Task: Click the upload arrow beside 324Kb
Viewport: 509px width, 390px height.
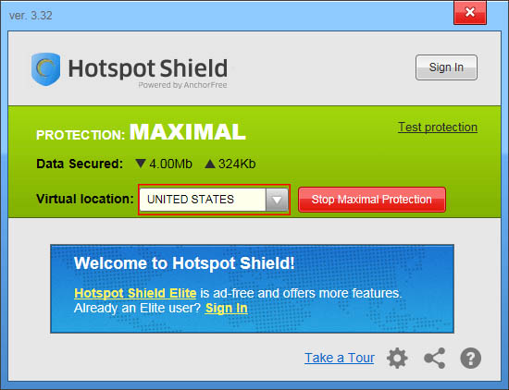Action: coord(210,164)
